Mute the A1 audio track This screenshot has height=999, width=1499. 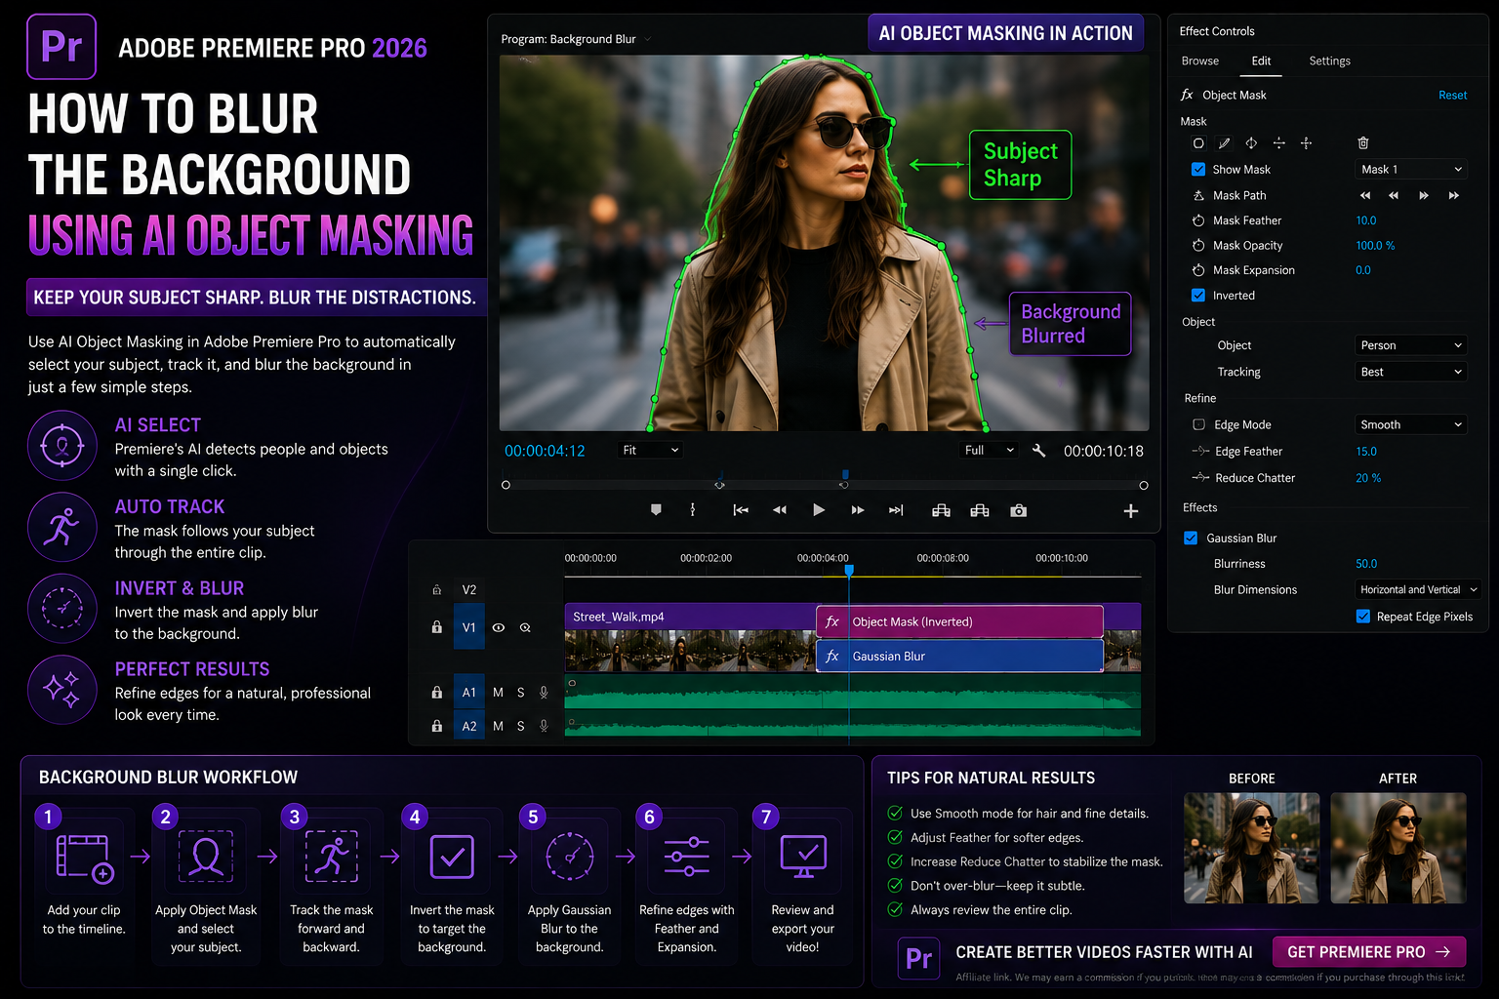click(x=499, y=692)
